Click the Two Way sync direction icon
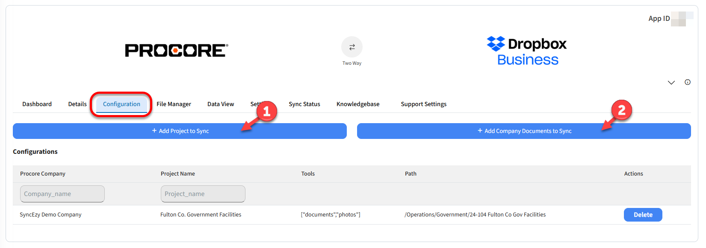 352,47
